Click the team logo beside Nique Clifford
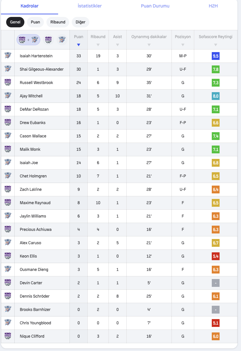Image resolution: width=241 pixels, height=351 pixels. pos(8,336)
